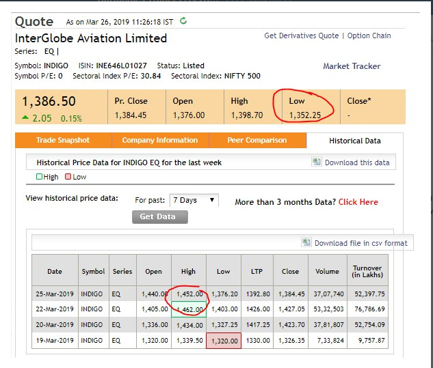The height and width of the screenshot is (368, 433).
Task: Switch to the Trade Snapshot tab
Action: [x=63, y=140]
